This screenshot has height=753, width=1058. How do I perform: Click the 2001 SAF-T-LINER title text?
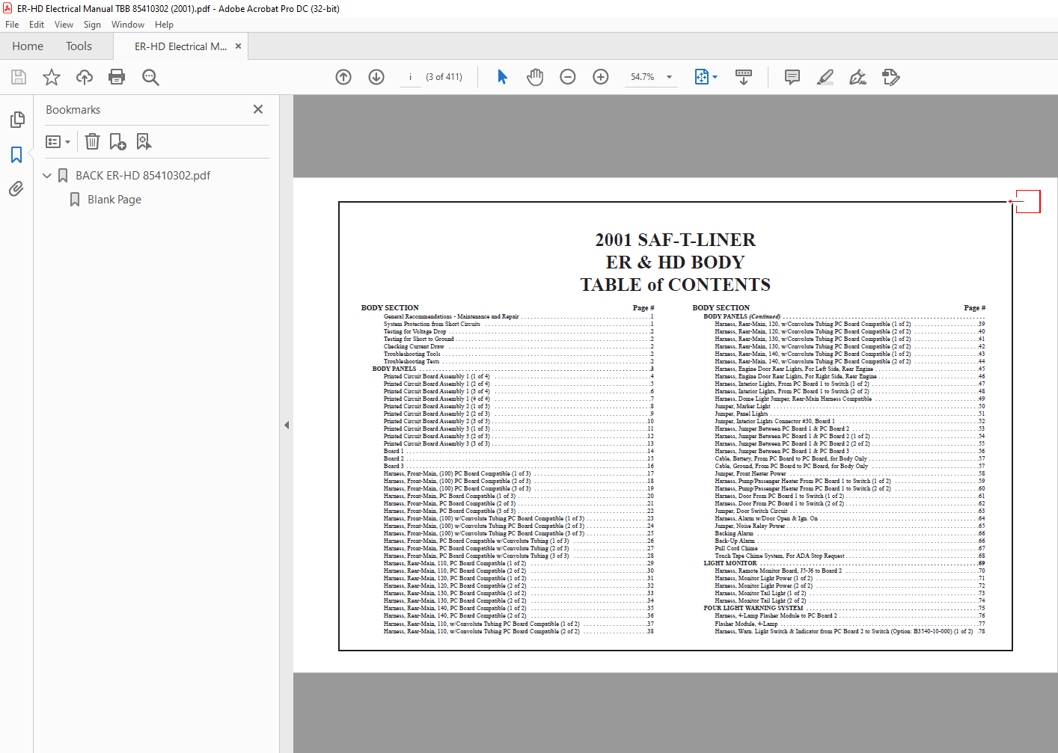[x=675, y=240]
